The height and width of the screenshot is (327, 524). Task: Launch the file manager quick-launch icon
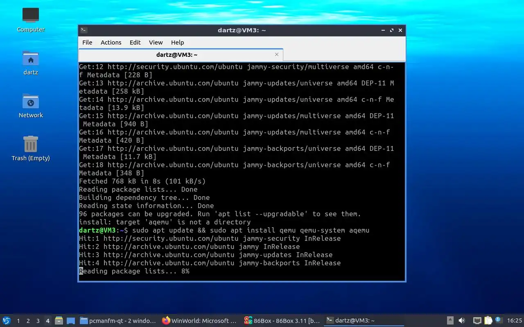click(x=59, y=321)
